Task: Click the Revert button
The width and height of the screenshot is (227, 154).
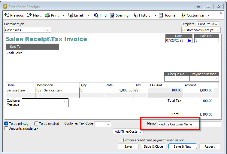Action: [x=210, y=146]
